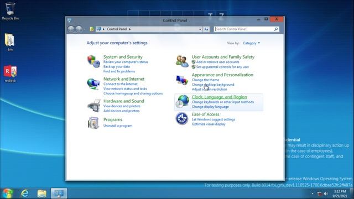Open recent pages dropdown next to Forward
Screen dimensions: 354x199
click(x=84, y=29)
